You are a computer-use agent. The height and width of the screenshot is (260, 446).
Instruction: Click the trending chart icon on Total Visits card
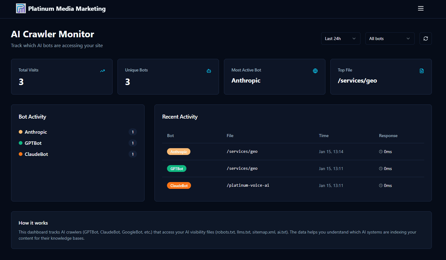click(x=102, y=71)
